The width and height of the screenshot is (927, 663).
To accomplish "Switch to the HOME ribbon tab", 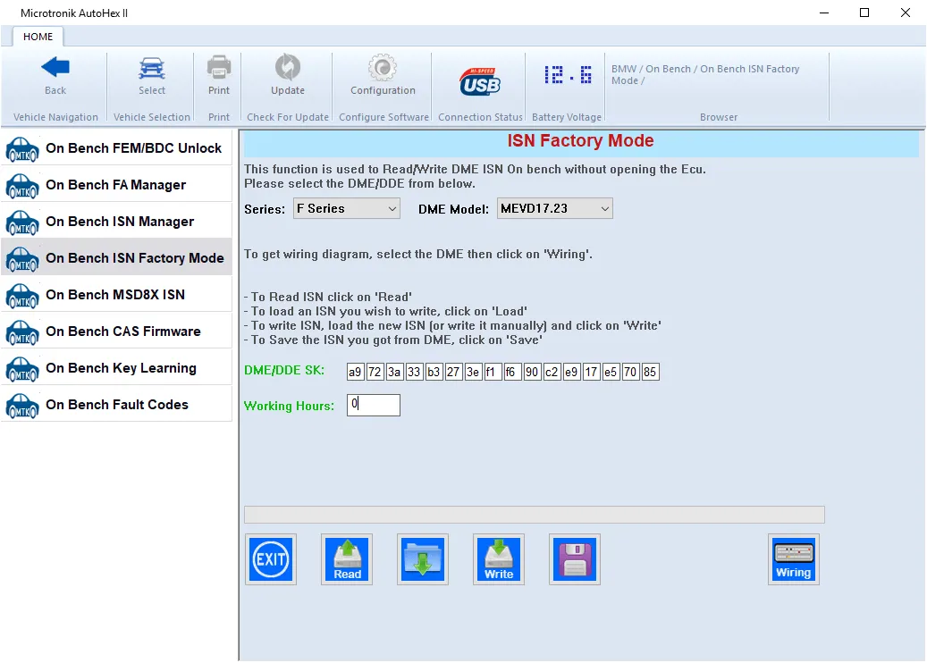I will pos(38,37).
